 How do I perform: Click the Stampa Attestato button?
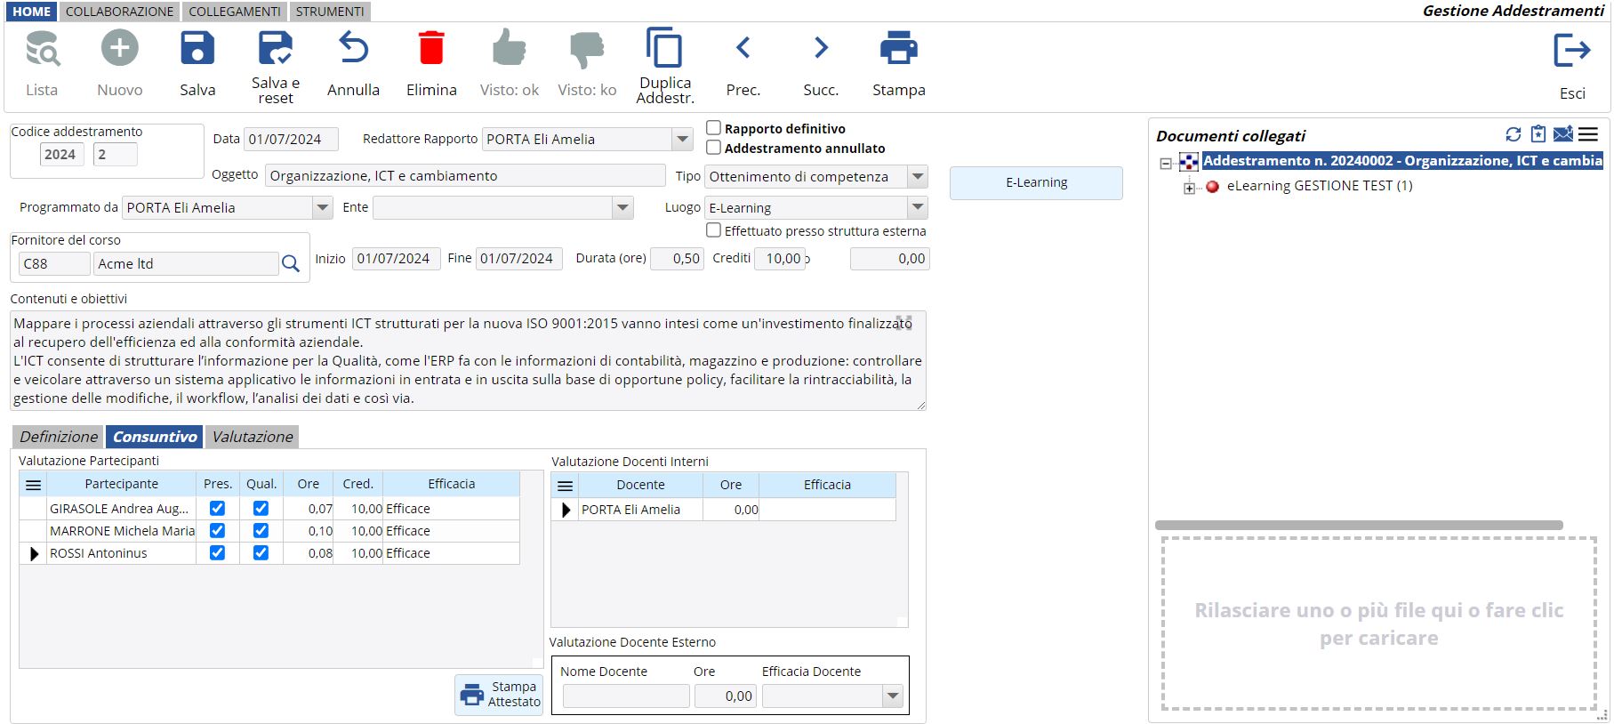499,695
